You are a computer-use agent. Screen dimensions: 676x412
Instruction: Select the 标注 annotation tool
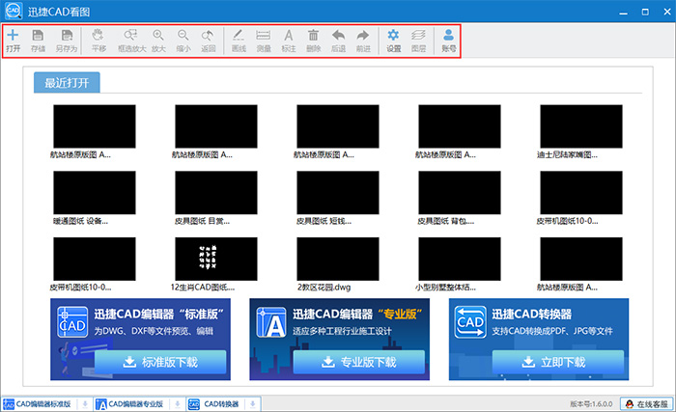(x=289, y=35)
